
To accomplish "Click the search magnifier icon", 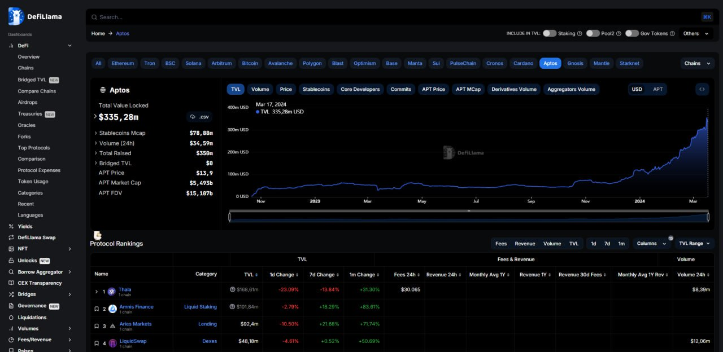I will click(94, 17).
